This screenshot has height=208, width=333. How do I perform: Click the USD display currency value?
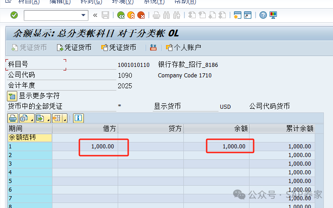[x=225, y=107]
